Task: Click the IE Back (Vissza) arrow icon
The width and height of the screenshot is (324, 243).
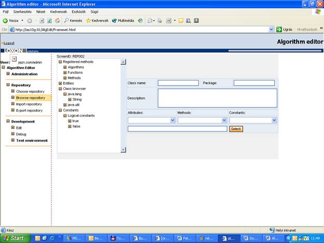Action: coord(5,21)
